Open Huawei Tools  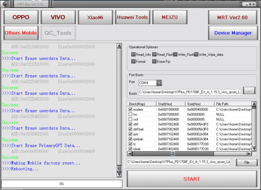(133, 17)
